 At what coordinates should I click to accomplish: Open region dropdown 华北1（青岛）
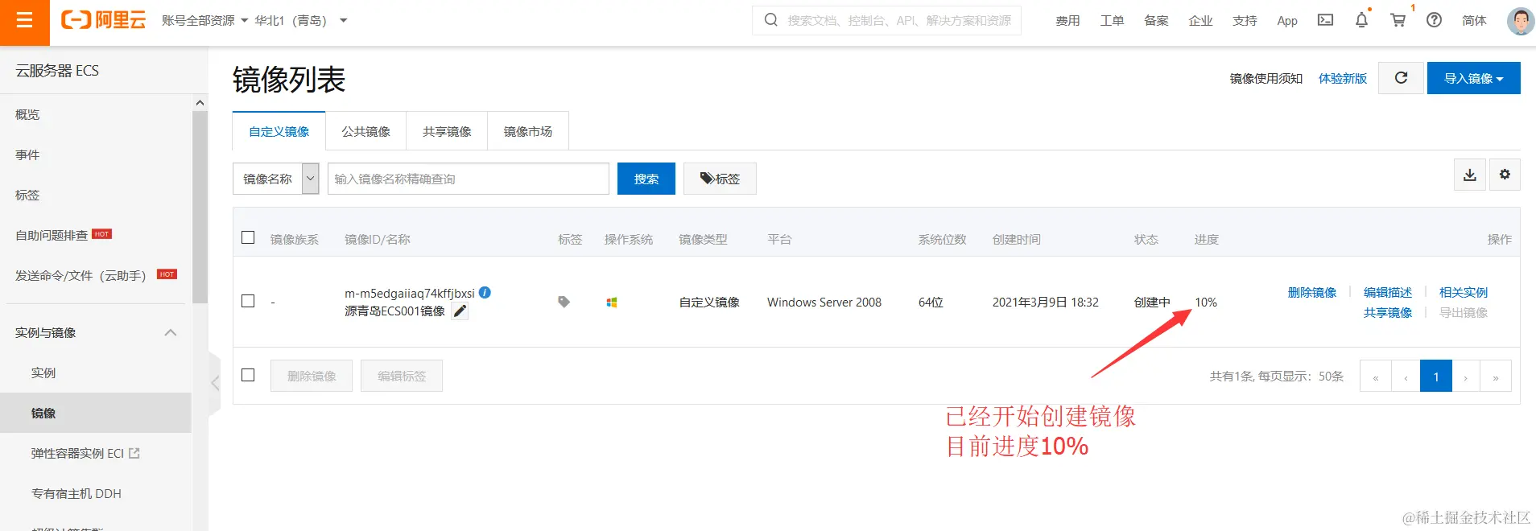(301, 20)
